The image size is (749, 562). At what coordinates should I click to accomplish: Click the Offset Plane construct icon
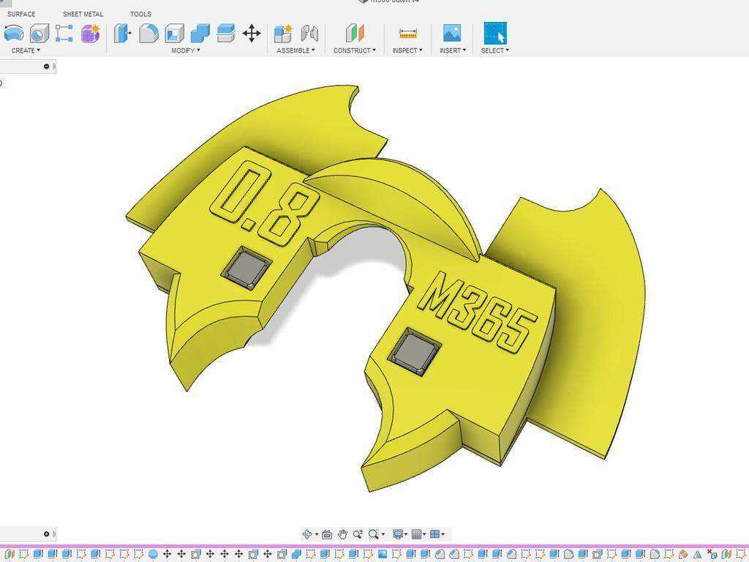355,34
